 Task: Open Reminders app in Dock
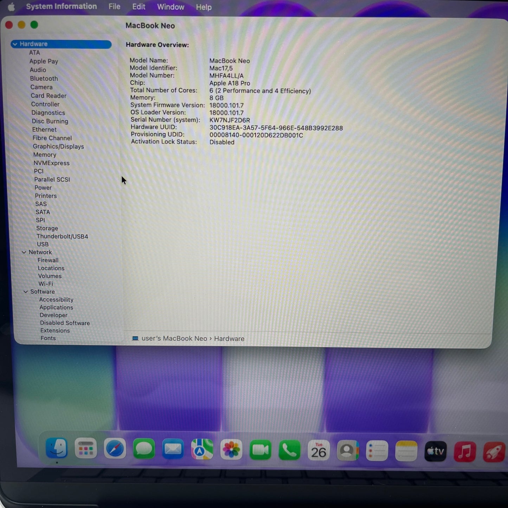377,451
